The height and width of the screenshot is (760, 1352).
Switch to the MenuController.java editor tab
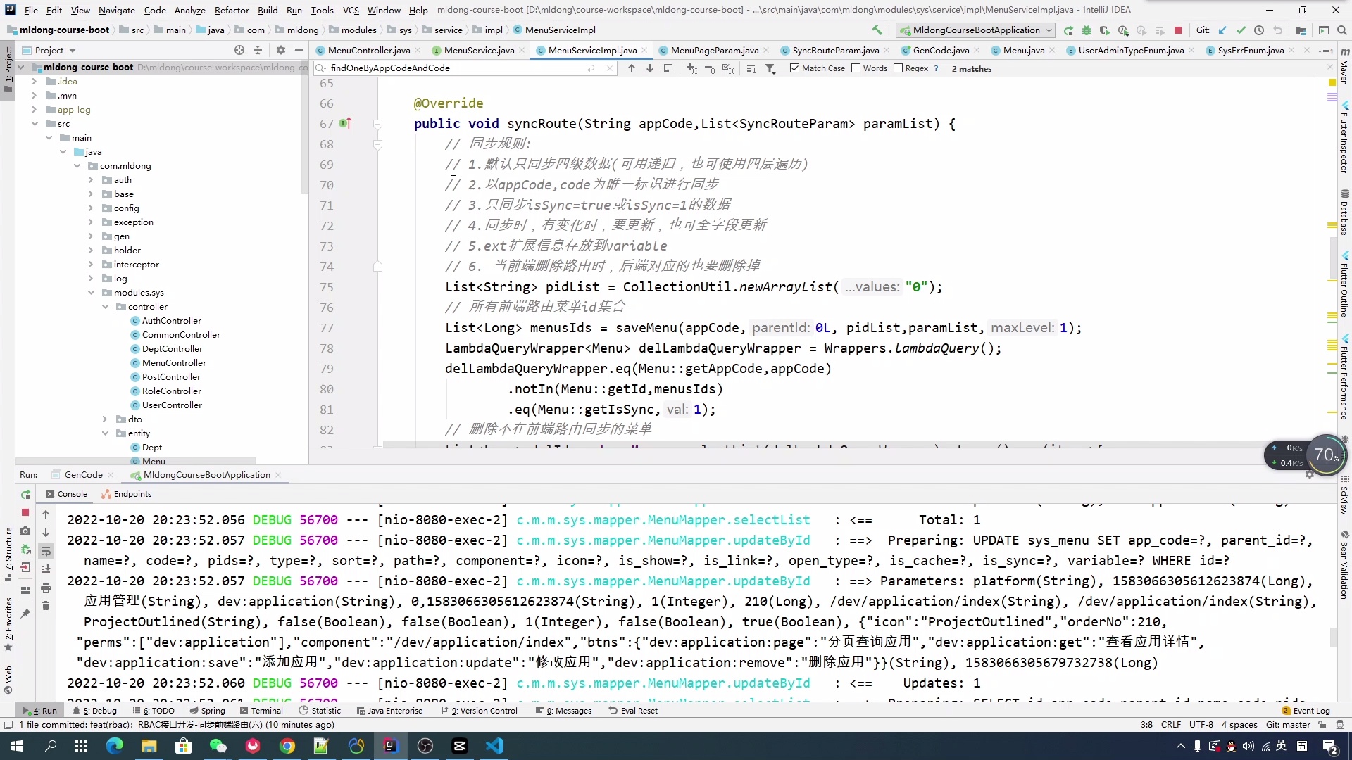(368, 51)
